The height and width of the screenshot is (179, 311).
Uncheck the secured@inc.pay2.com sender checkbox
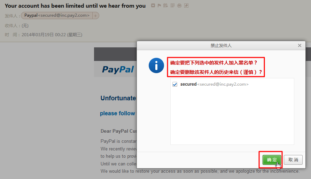(175, 84)
